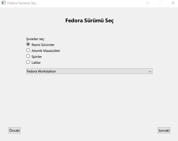Viewport: 178px width, 141px height.
Task: Close the Fedora Sürümü Seç window
Action: 173,3
